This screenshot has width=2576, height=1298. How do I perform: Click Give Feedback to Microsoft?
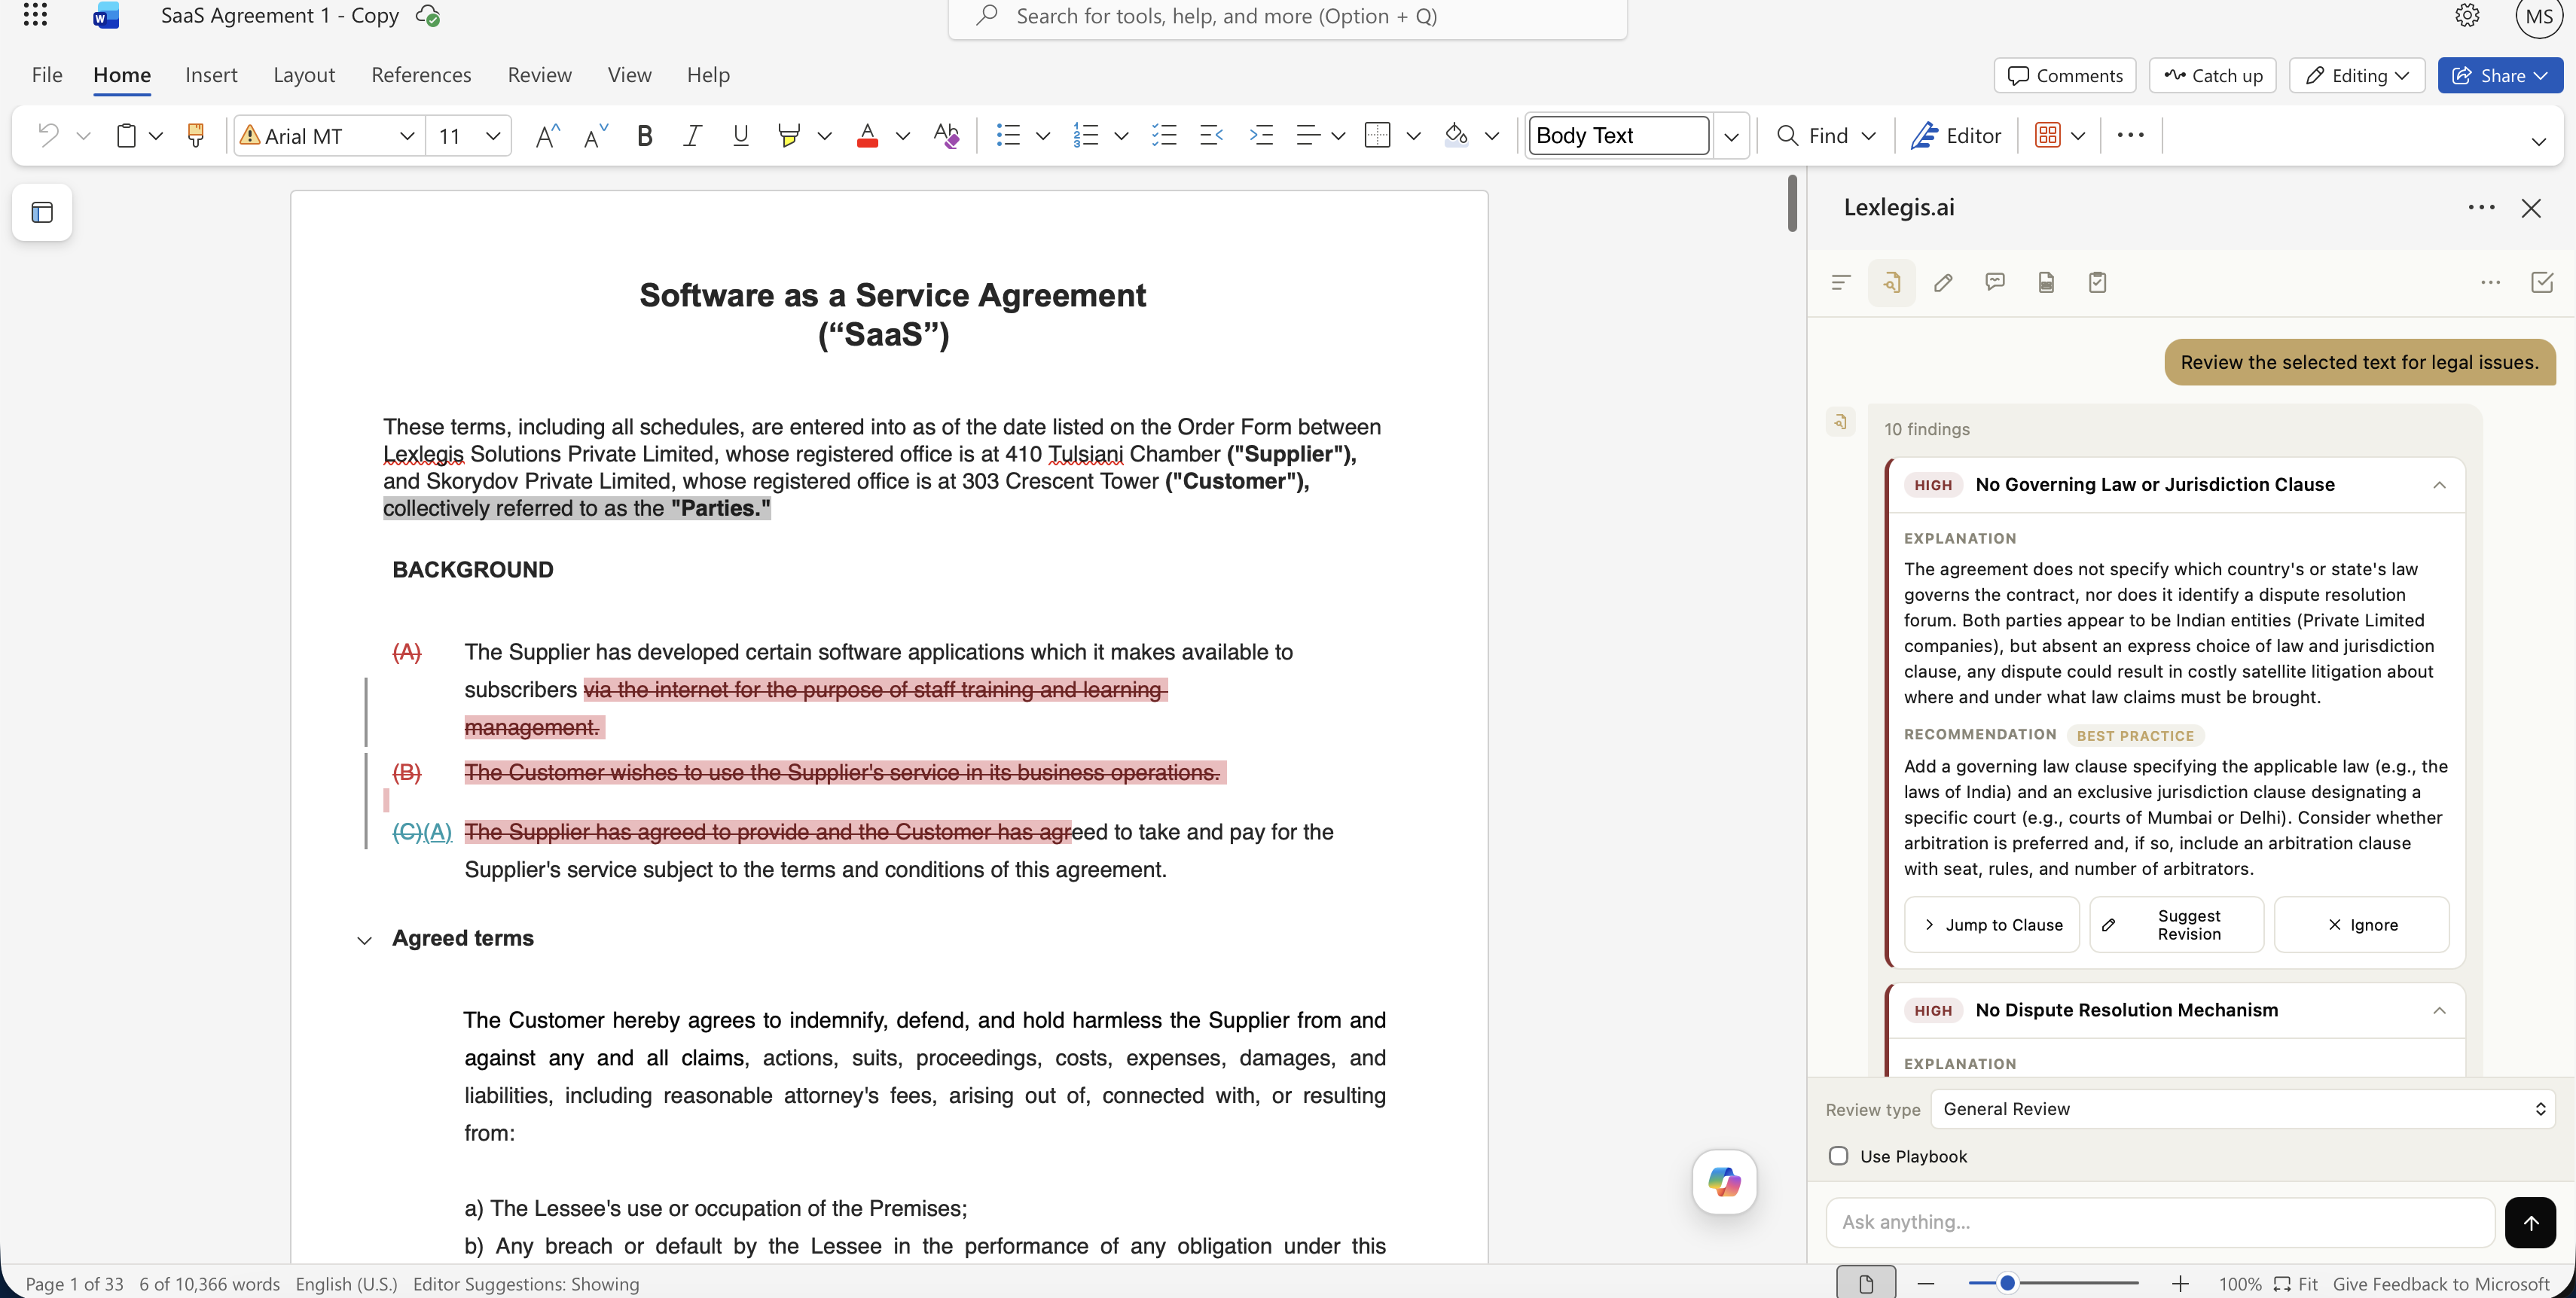point(2441,1284)
